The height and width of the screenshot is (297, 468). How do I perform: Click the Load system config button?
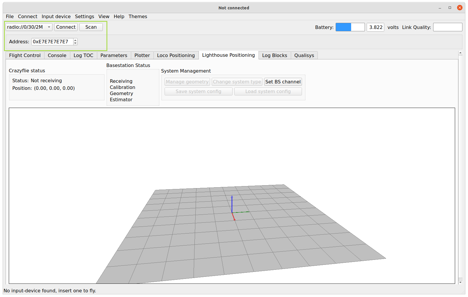click(x=268, y=91)
